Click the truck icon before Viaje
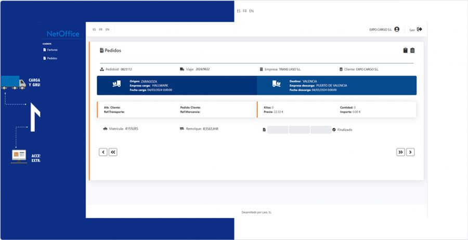This screenshot has height=240, width=468. (182, 69)
